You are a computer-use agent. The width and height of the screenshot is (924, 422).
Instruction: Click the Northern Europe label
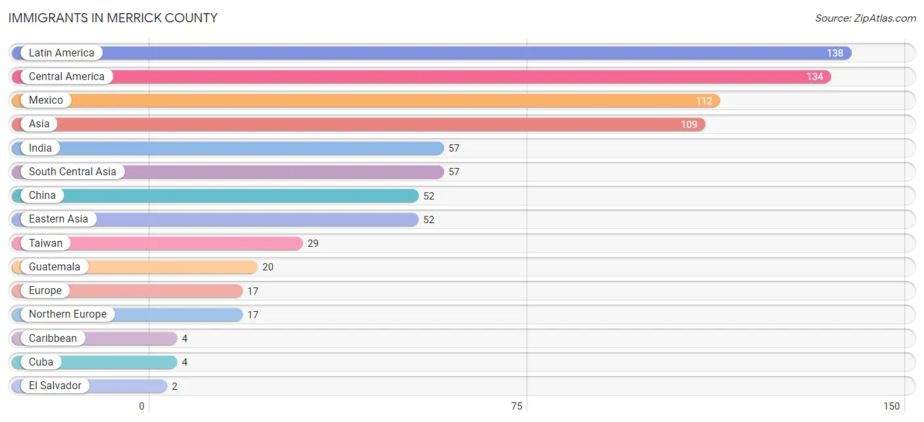[x=68, y=314]
